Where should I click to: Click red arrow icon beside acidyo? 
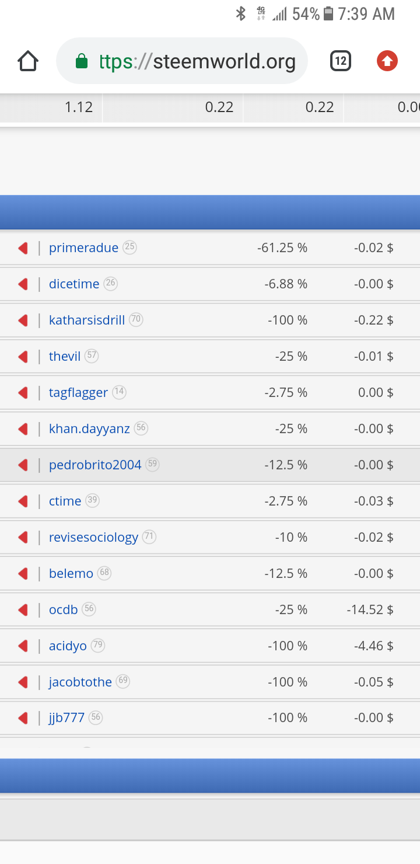(23, 646)
